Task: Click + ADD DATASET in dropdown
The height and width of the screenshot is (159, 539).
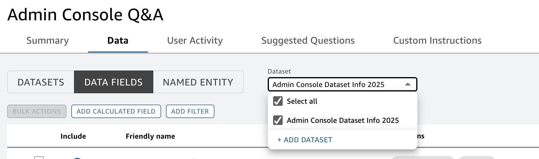Action: pyautogui.click(x=305, y=140)
